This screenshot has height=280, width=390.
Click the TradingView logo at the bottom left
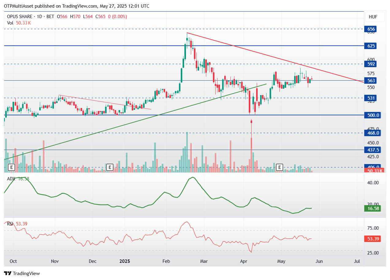22,273
